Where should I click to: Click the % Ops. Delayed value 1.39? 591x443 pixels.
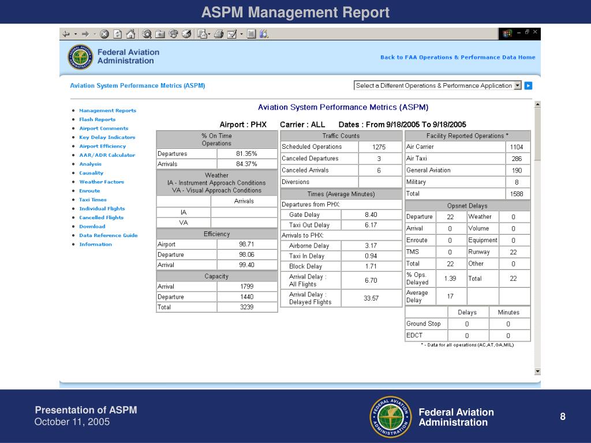450,279
